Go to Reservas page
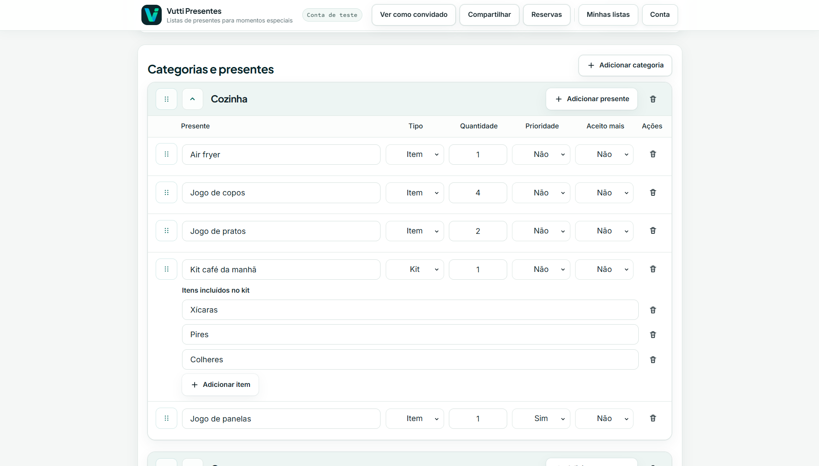Viewport: 819px width, 466px height. [547, 15]
